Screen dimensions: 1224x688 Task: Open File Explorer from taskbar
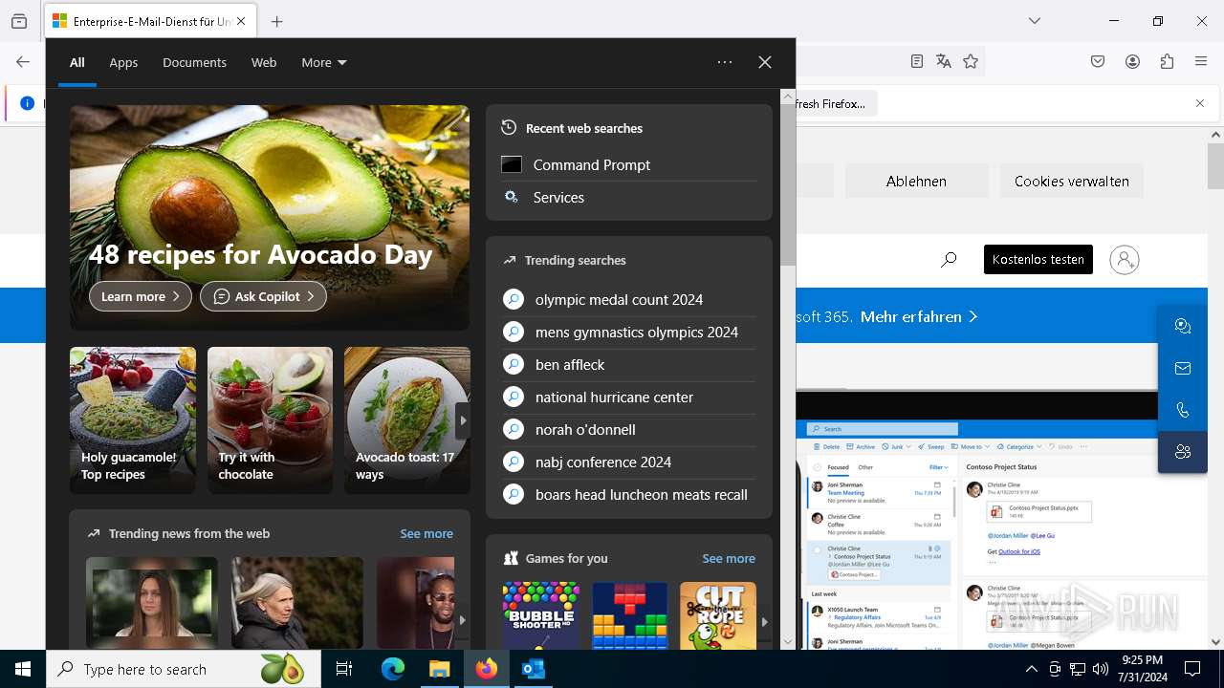[x=439, y=669]
